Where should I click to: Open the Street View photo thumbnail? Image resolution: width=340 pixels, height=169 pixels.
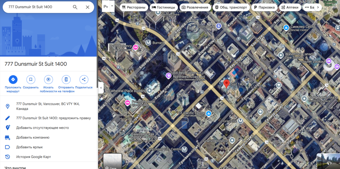coord(328,161)
